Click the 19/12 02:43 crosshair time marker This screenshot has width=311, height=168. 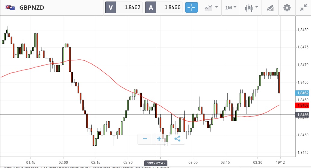tap(156, 163)
